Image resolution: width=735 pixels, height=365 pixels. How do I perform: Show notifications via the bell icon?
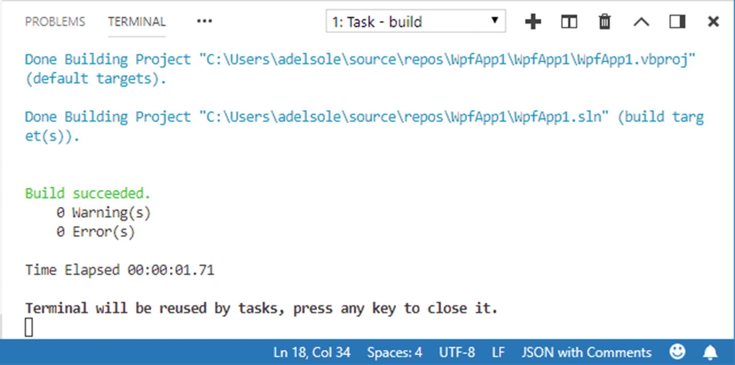710,352
